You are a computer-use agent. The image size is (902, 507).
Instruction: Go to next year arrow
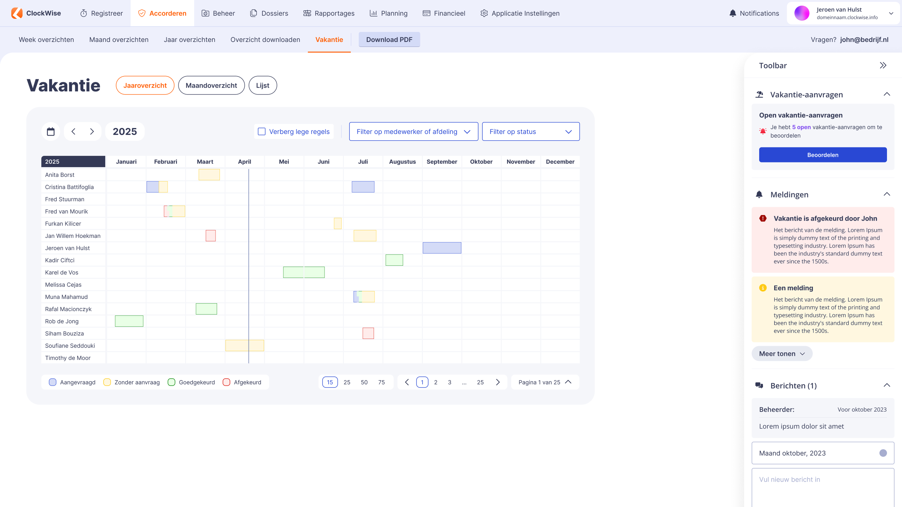(92, 131)
